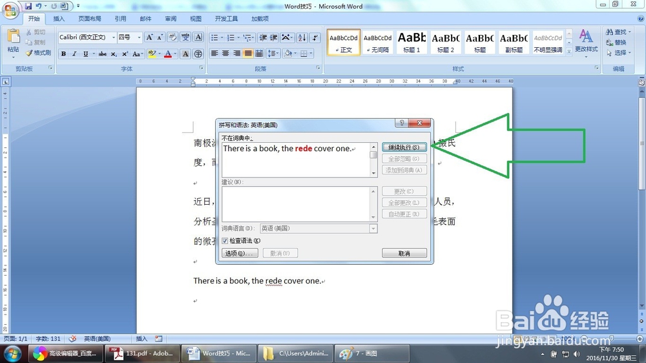Click the Enclose Characters icon
Image resolution: width=646 pixels, height=363 pixels.
[x=198, y=54]
